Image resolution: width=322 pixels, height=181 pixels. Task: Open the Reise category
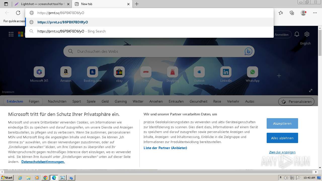point(217,101)
